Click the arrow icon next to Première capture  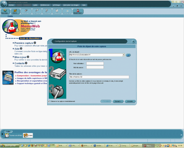click(35, 43)
